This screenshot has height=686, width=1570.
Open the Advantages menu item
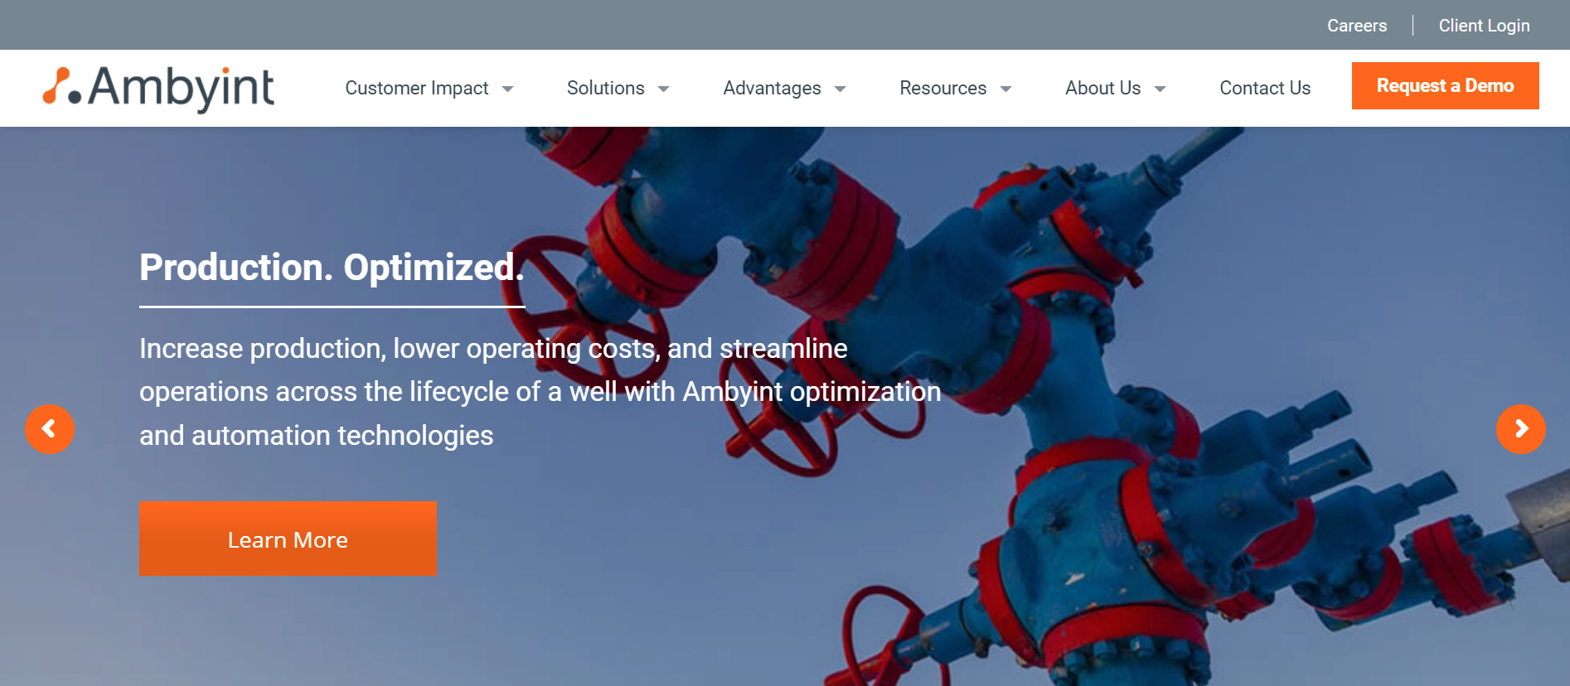(772, 88)
